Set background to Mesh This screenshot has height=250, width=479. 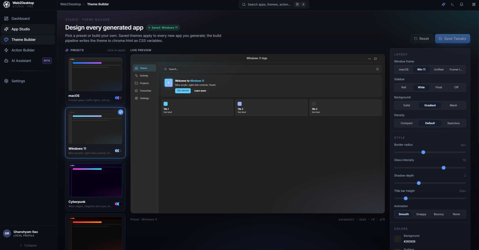453,105
